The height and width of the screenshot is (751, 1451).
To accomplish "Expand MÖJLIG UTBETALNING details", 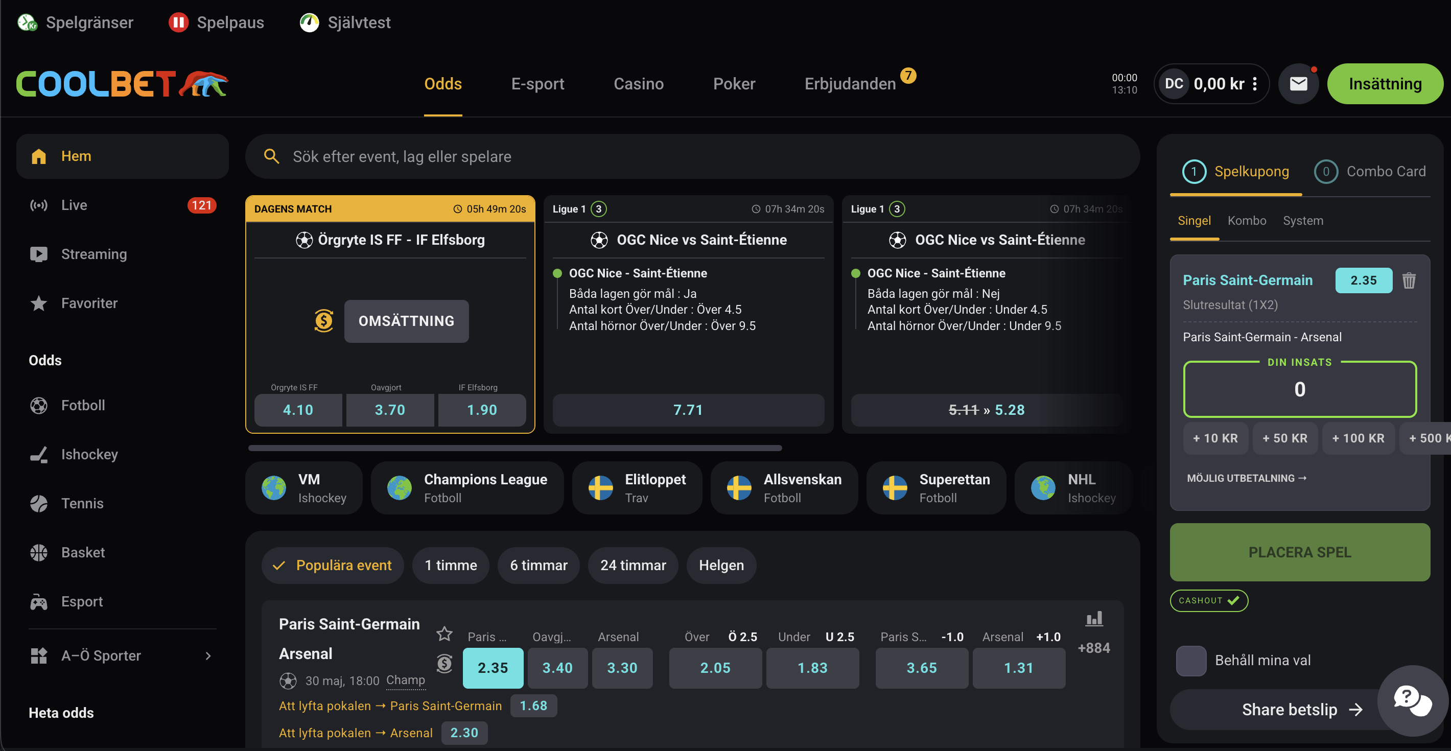I will pyautogui.click(x=1247, y=478).
